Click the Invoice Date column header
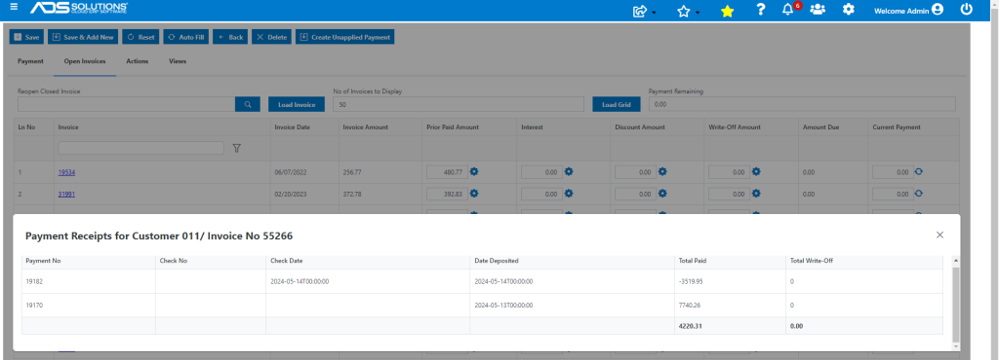Image resolution: width=999 pixels, height=360 pixels. 293,127
